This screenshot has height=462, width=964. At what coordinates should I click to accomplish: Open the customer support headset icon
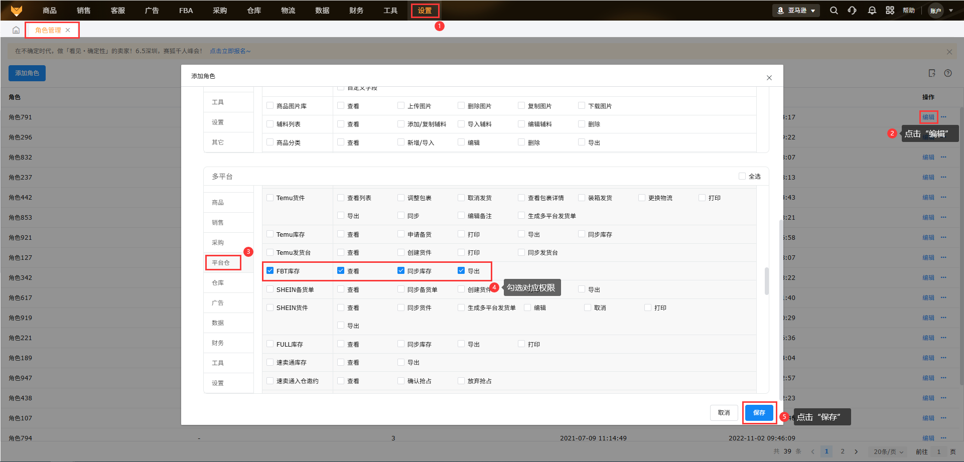coord(852,11)
